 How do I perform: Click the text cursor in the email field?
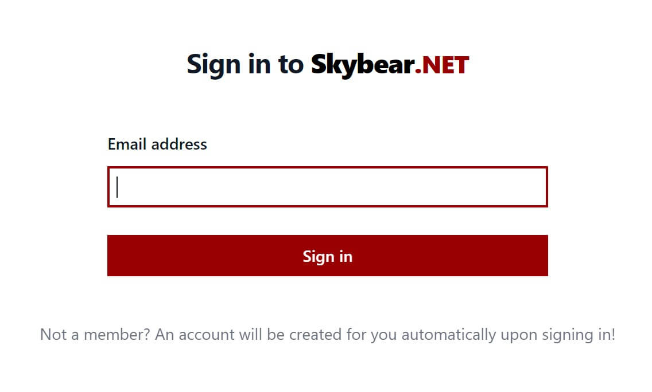[x=117, y=187]
